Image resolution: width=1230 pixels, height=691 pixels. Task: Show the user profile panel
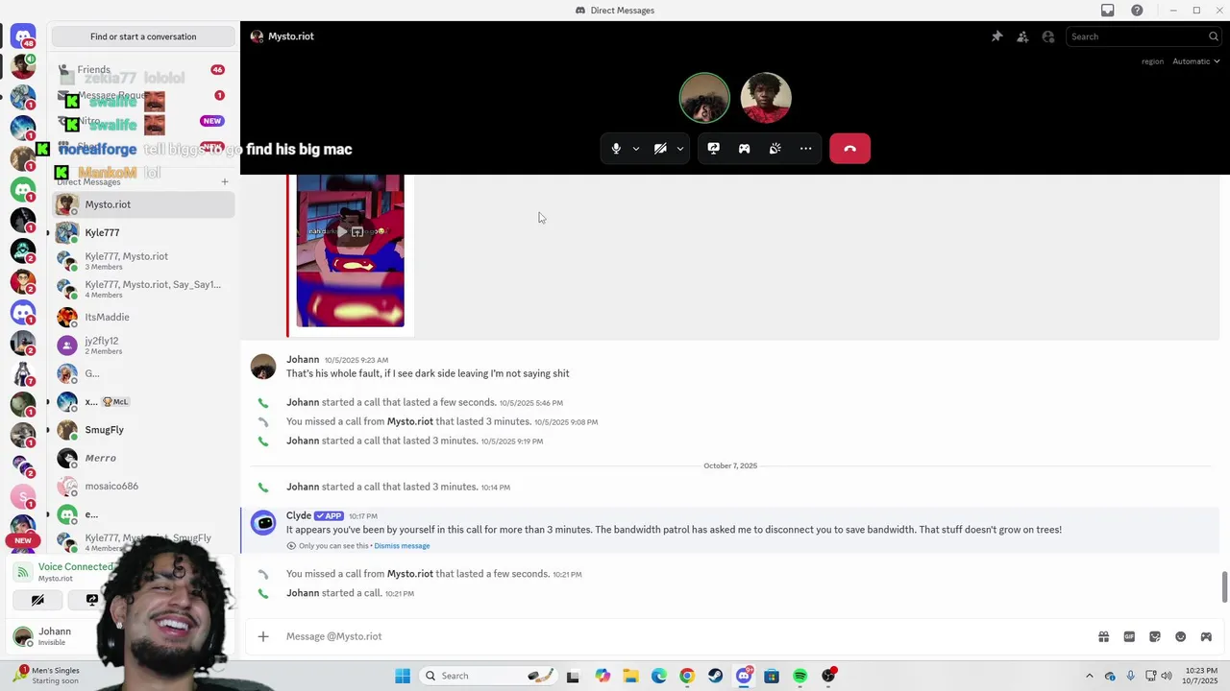[x=1048, y=36]
